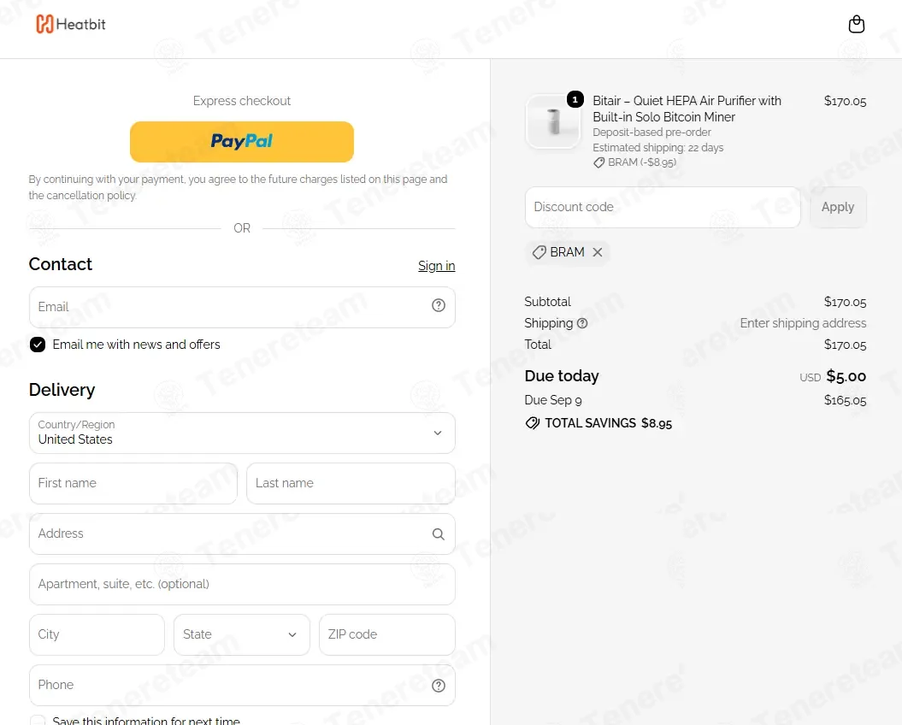Follow the Sign in link

click(437, 266)
